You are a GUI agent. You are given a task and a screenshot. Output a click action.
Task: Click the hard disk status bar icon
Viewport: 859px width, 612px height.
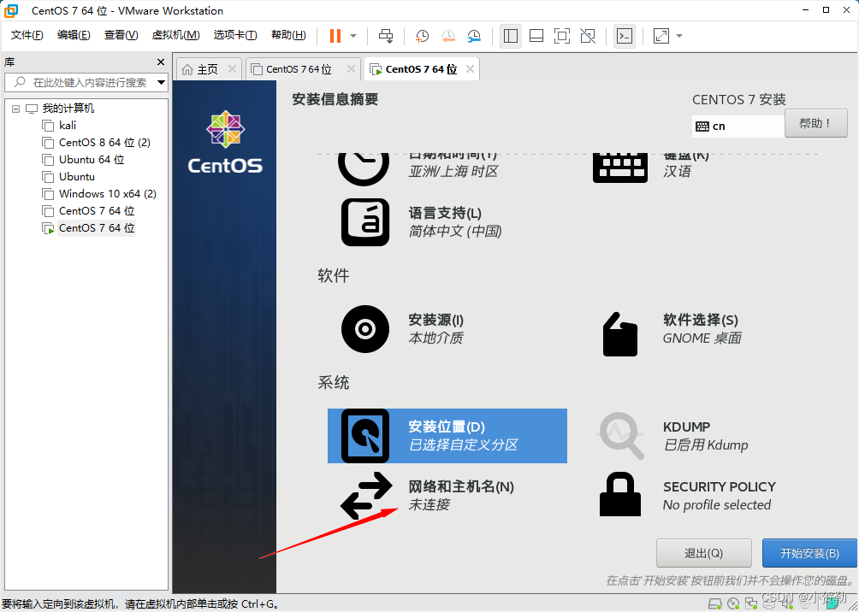click(x=714, y=603)
